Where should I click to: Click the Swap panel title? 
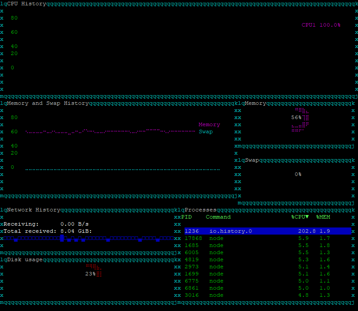(252, 160)
